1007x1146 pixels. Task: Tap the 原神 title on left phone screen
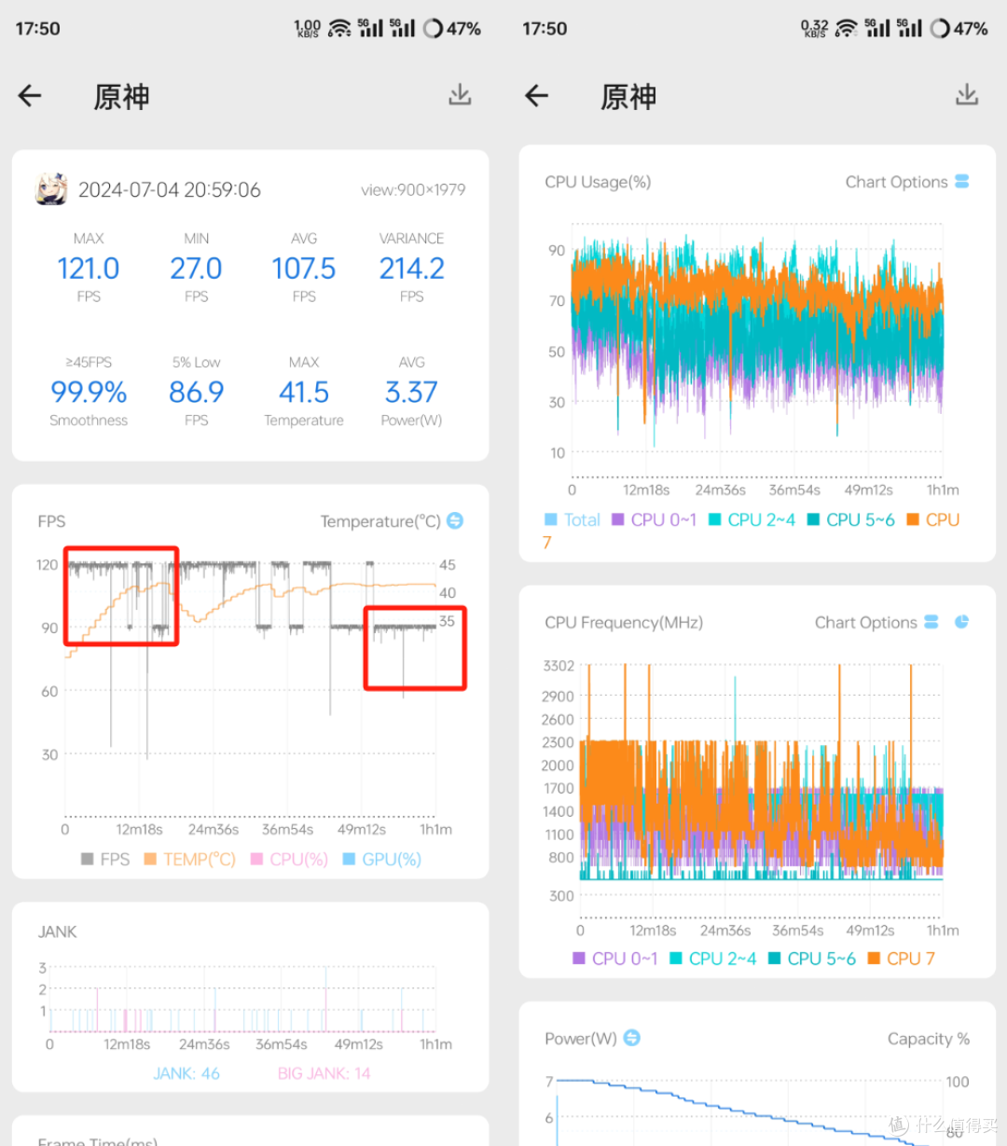click(x=121, y=96)
